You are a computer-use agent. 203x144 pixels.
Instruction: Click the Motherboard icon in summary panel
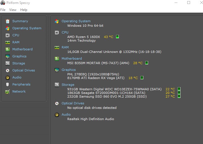[57, 58]
